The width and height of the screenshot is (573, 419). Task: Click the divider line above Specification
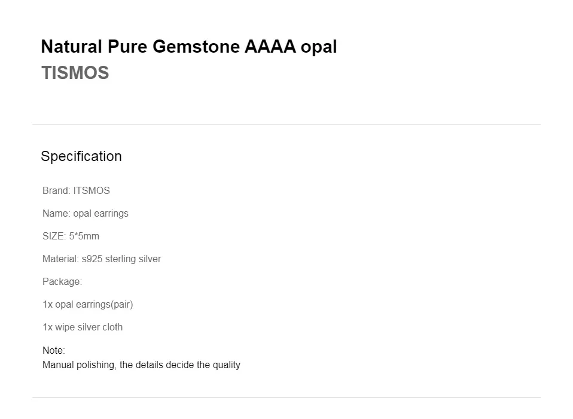click(286, 125)
